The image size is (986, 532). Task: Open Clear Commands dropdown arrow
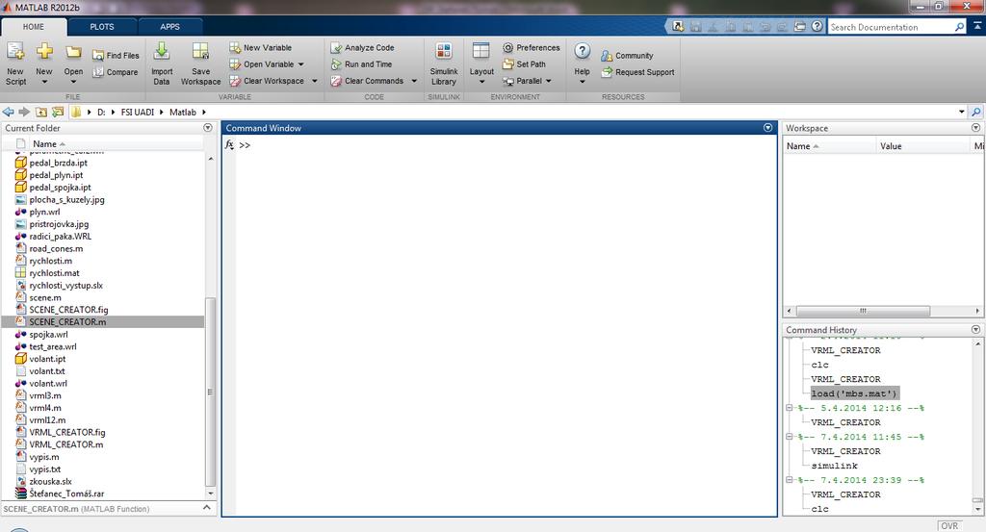414,81
